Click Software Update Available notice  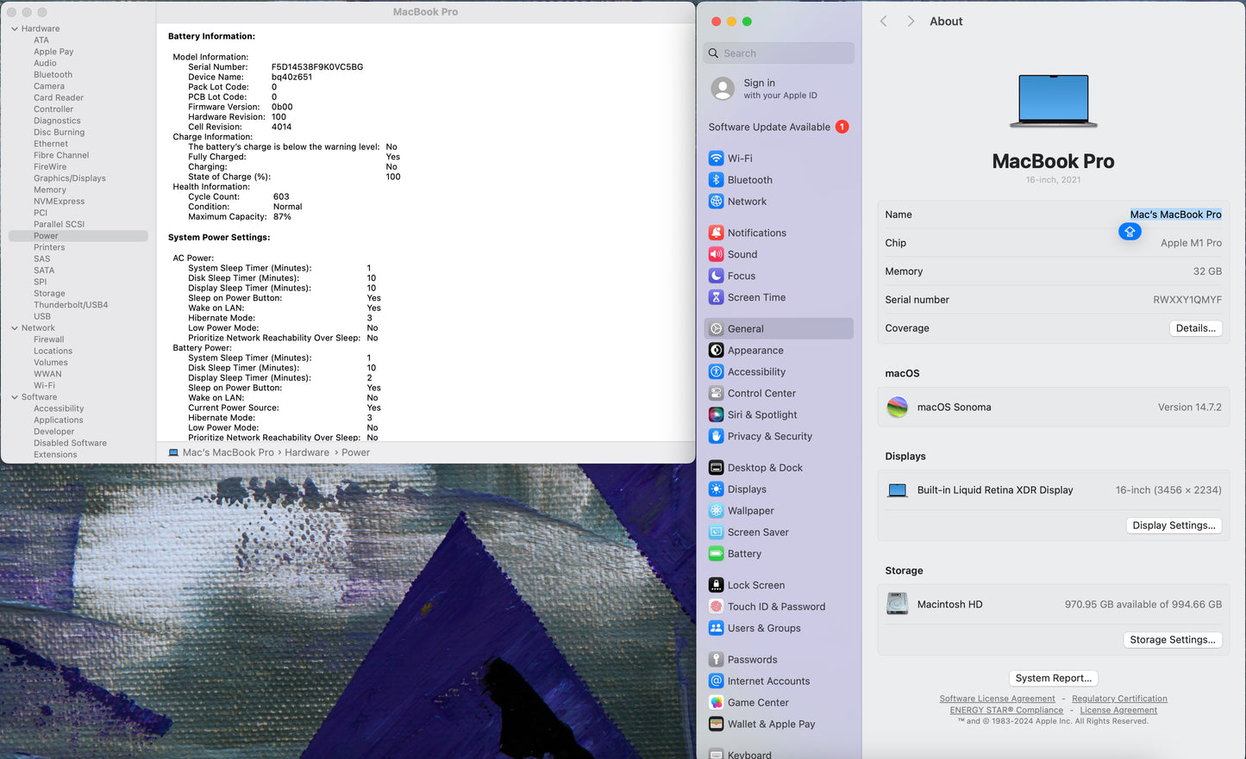[769, 127]
